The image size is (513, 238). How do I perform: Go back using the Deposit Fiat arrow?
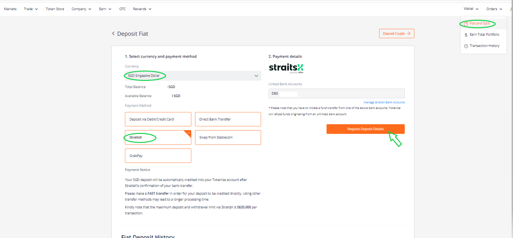[x=113, y=34]
